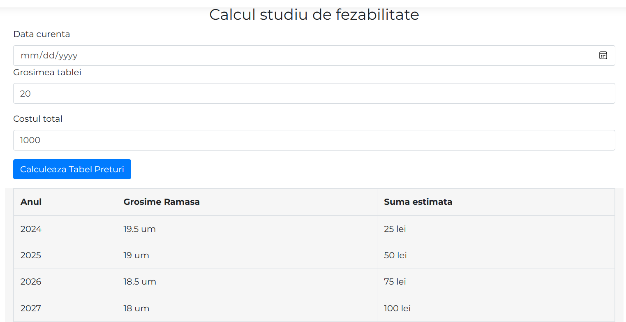Select the Grosime Ramasa column header
Screen dimensions: 626x322
tap(162, 202)
